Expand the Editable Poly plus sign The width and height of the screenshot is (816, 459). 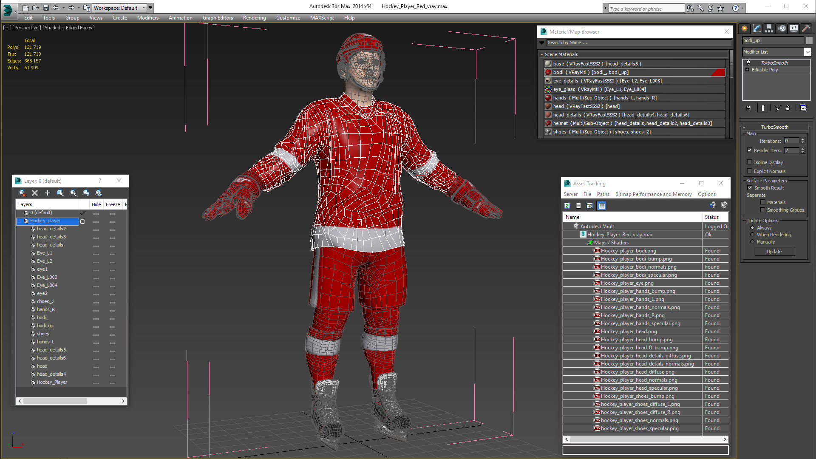[x=747, y=70]
